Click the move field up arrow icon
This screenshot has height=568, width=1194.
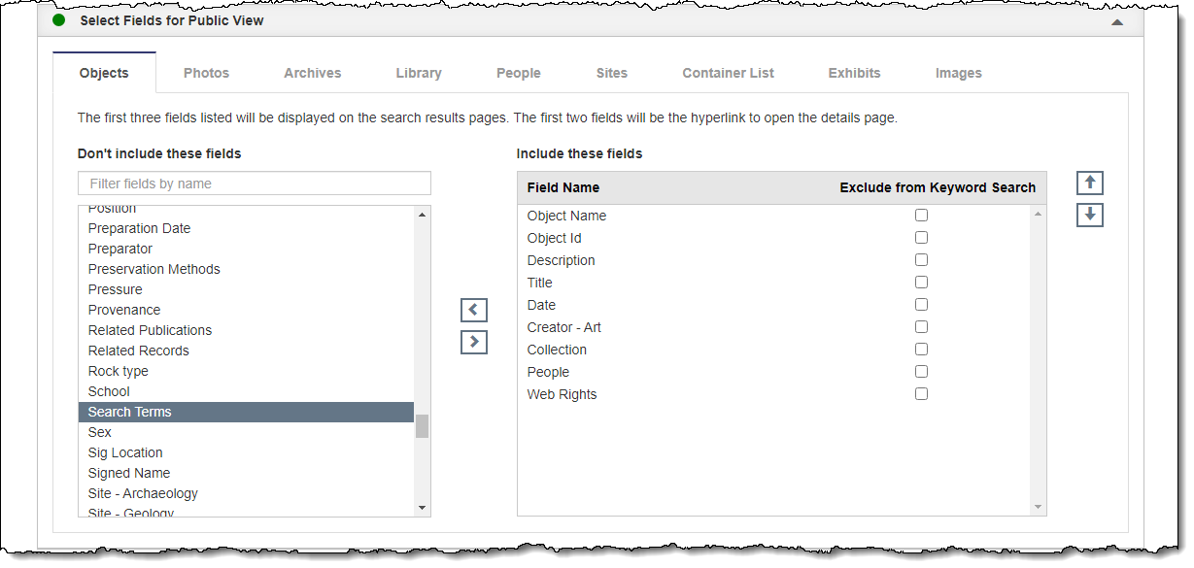point(1090,184)
